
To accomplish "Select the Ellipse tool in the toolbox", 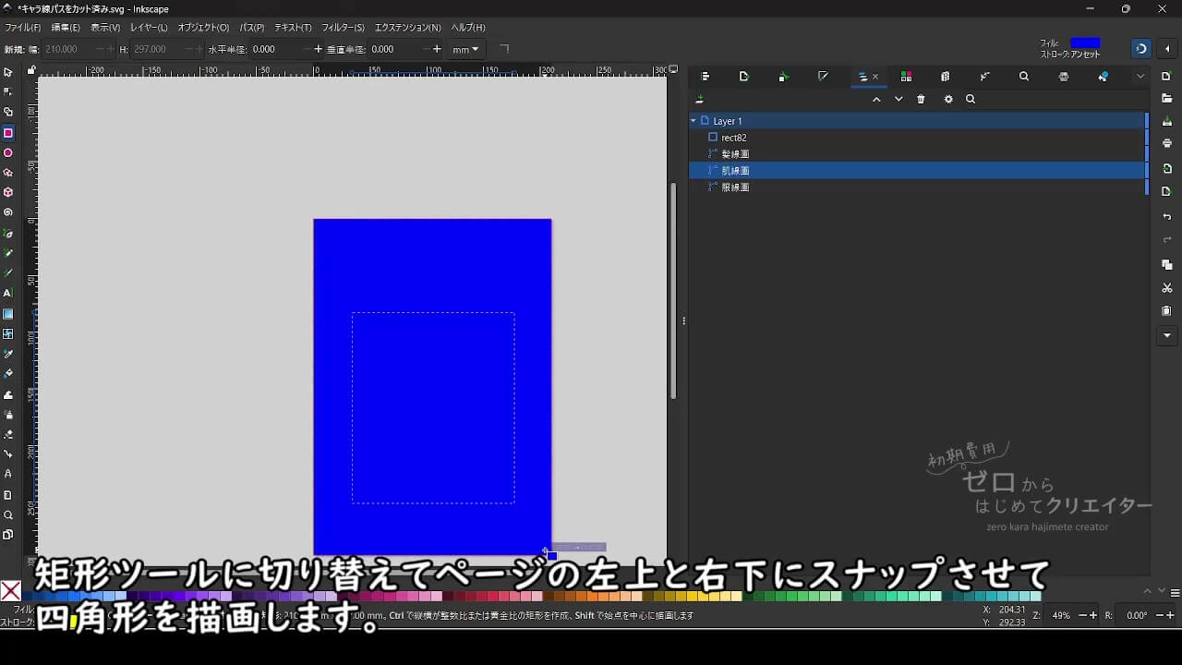I will 8,152.
